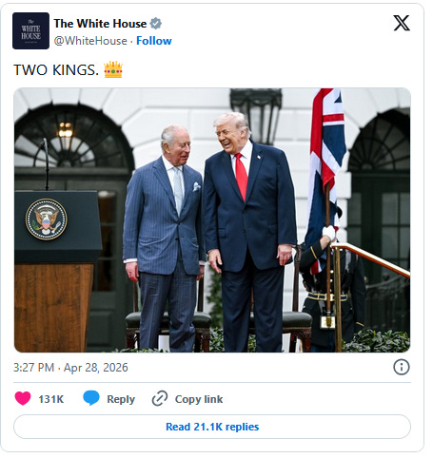
Task: Click the Reply text label
Action: (x=121, y=399)
